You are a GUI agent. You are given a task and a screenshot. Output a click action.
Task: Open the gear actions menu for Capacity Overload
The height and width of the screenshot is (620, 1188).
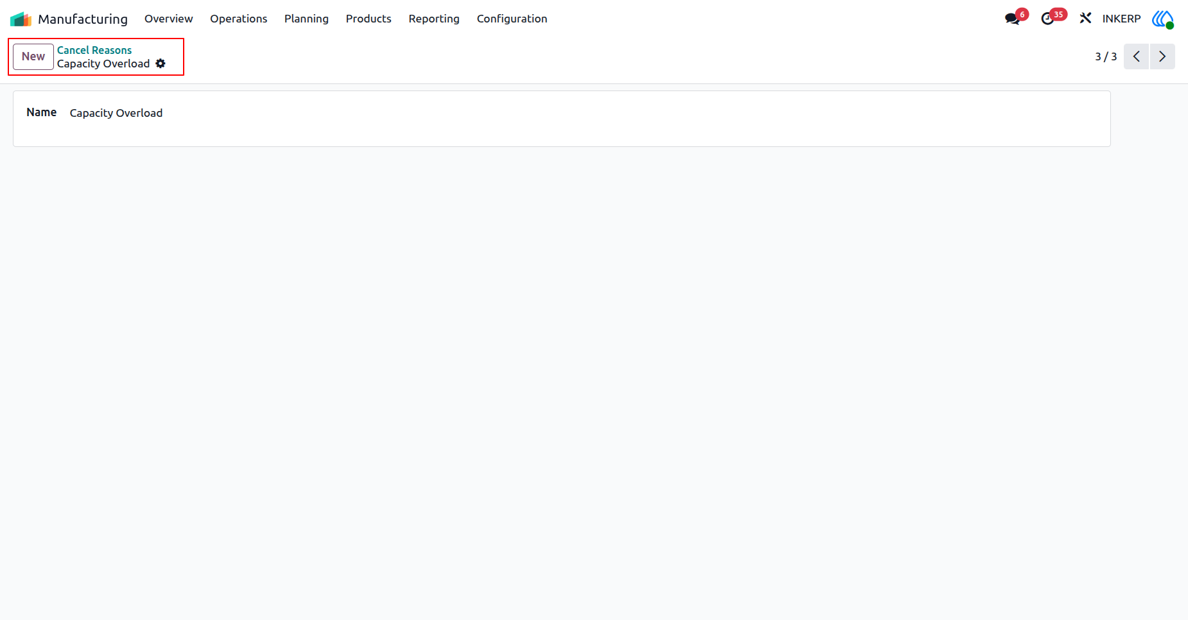pyautogui.click(x=161, y=64)
